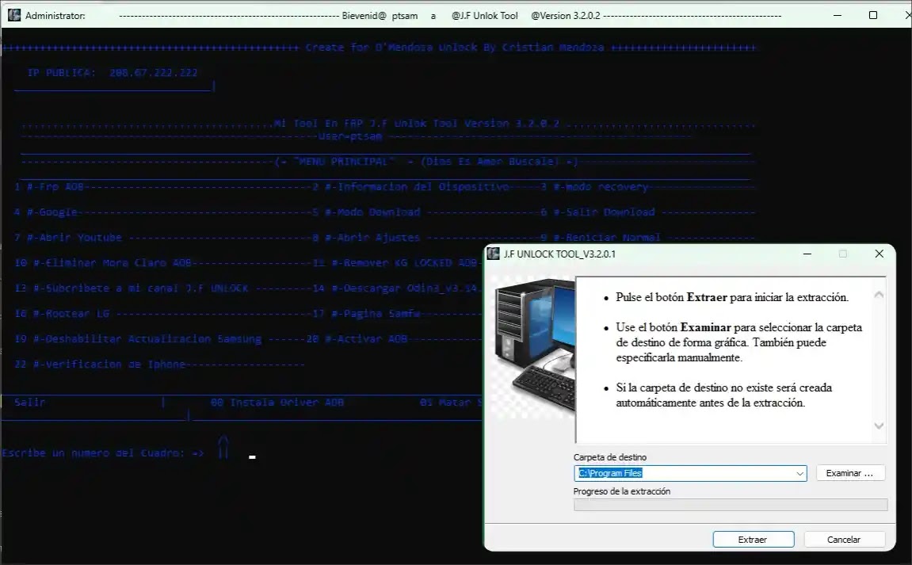Click '8 #-Abrir Ajustes' in the console
This screenshot has width=912, height=565.
click(x=366, y=238)
